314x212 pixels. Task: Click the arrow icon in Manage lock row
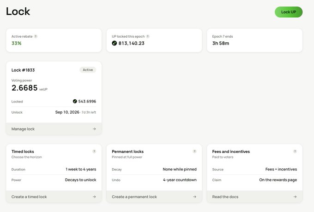point(94,129)
